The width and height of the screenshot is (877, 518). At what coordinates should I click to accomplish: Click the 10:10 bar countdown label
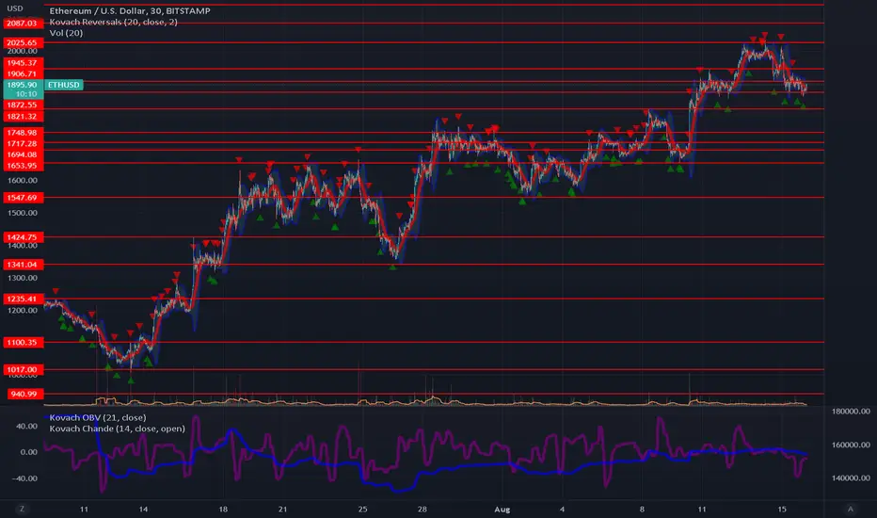25,94
